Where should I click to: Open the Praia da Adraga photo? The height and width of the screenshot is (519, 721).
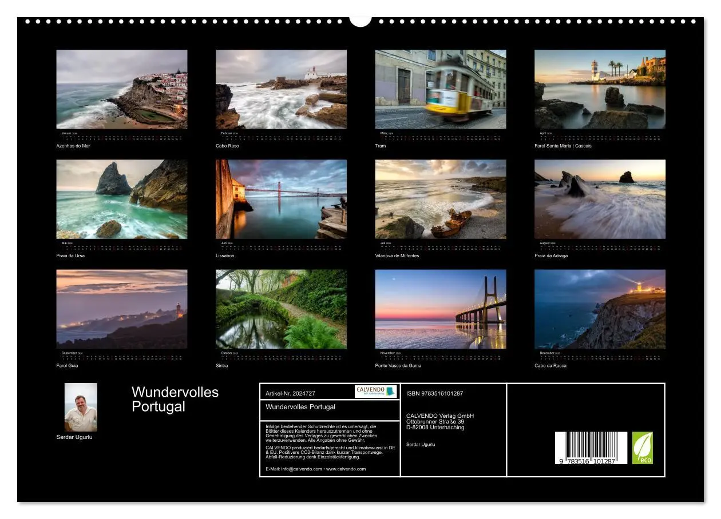(x=600, y=199)
